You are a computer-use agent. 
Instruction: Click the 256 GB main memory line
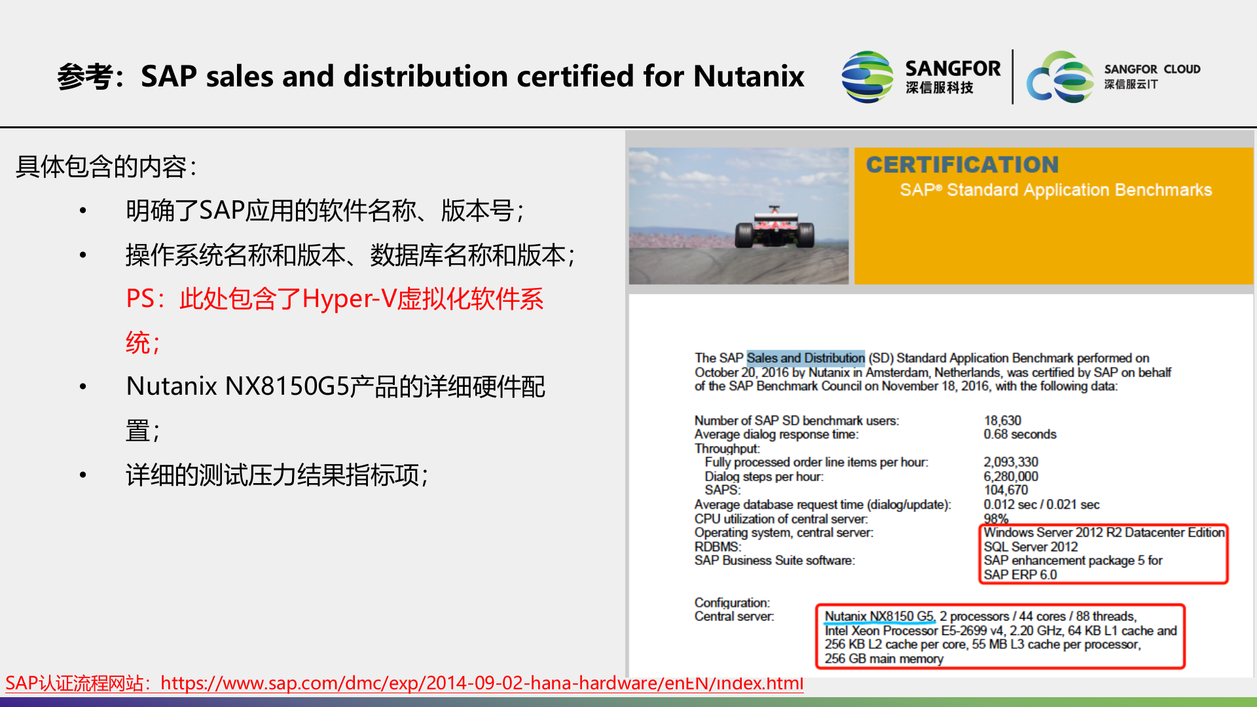tap(883, 659)
